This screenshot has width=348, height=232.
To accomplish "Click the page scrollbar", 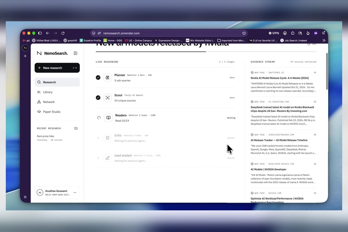I will tap(327, 71).
